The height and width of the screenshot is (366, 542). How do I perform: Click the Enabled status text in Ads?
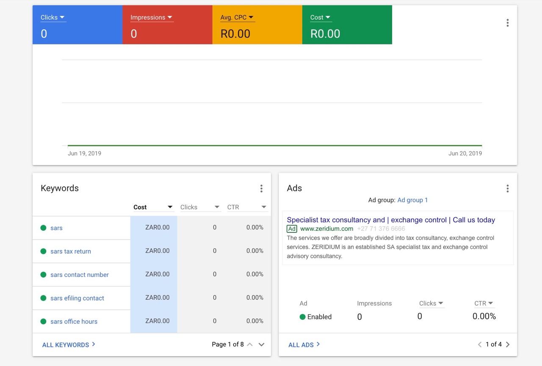319,317
